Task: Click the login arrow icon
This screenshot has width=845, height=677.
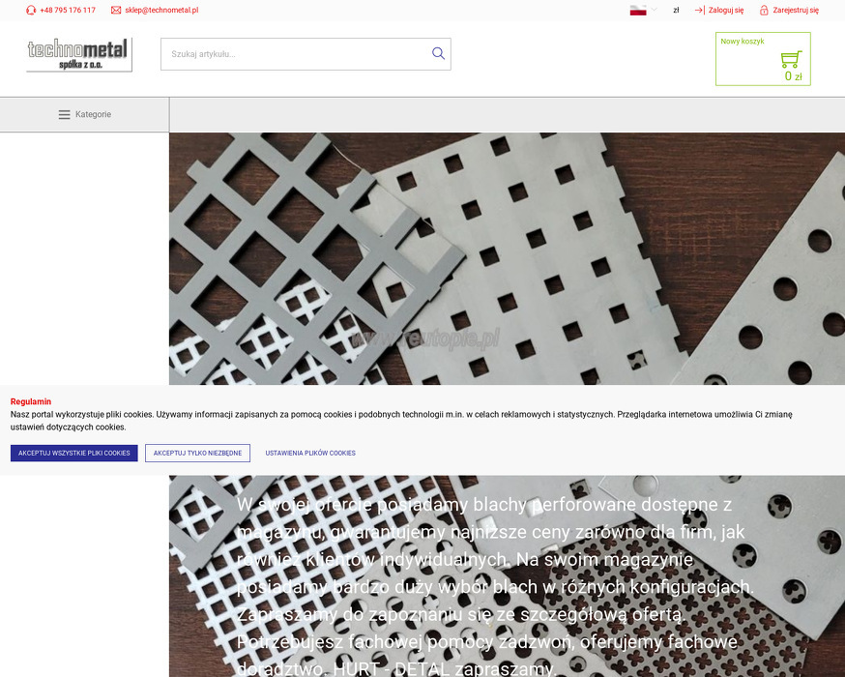Action: [700, 11]
